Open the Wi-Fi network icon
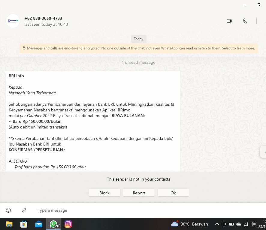Viewport: 266px width, 230px height. pyautogui.click(x=246, y=224)
